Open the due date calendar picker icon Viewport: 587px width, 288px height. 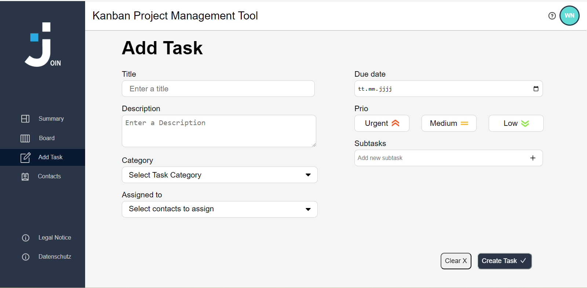(536, 89)
